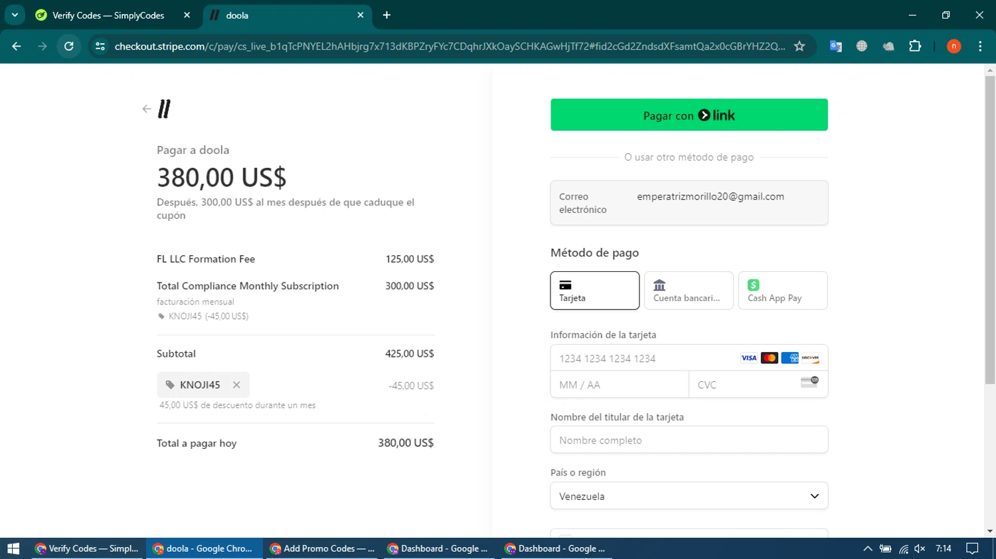
Task: Click the Discover card brand icon
Action: [x=810, y=358]
